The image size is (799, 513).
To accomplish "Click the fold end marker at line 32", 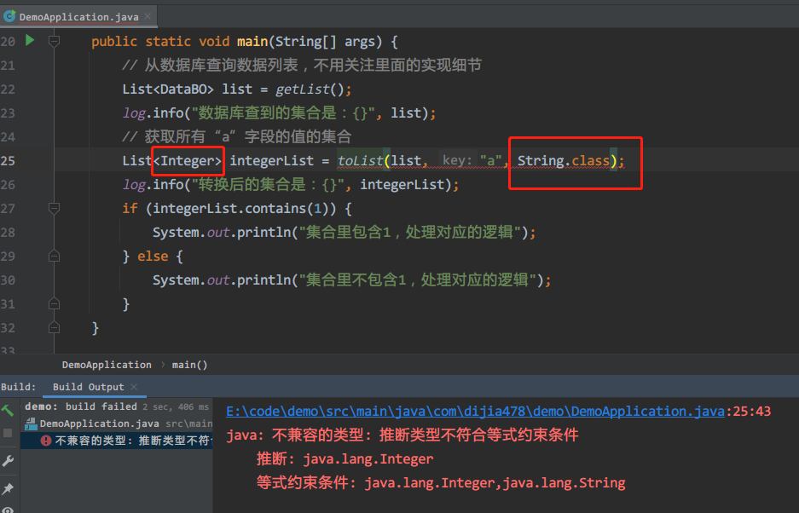I will [x=54, y=327].
